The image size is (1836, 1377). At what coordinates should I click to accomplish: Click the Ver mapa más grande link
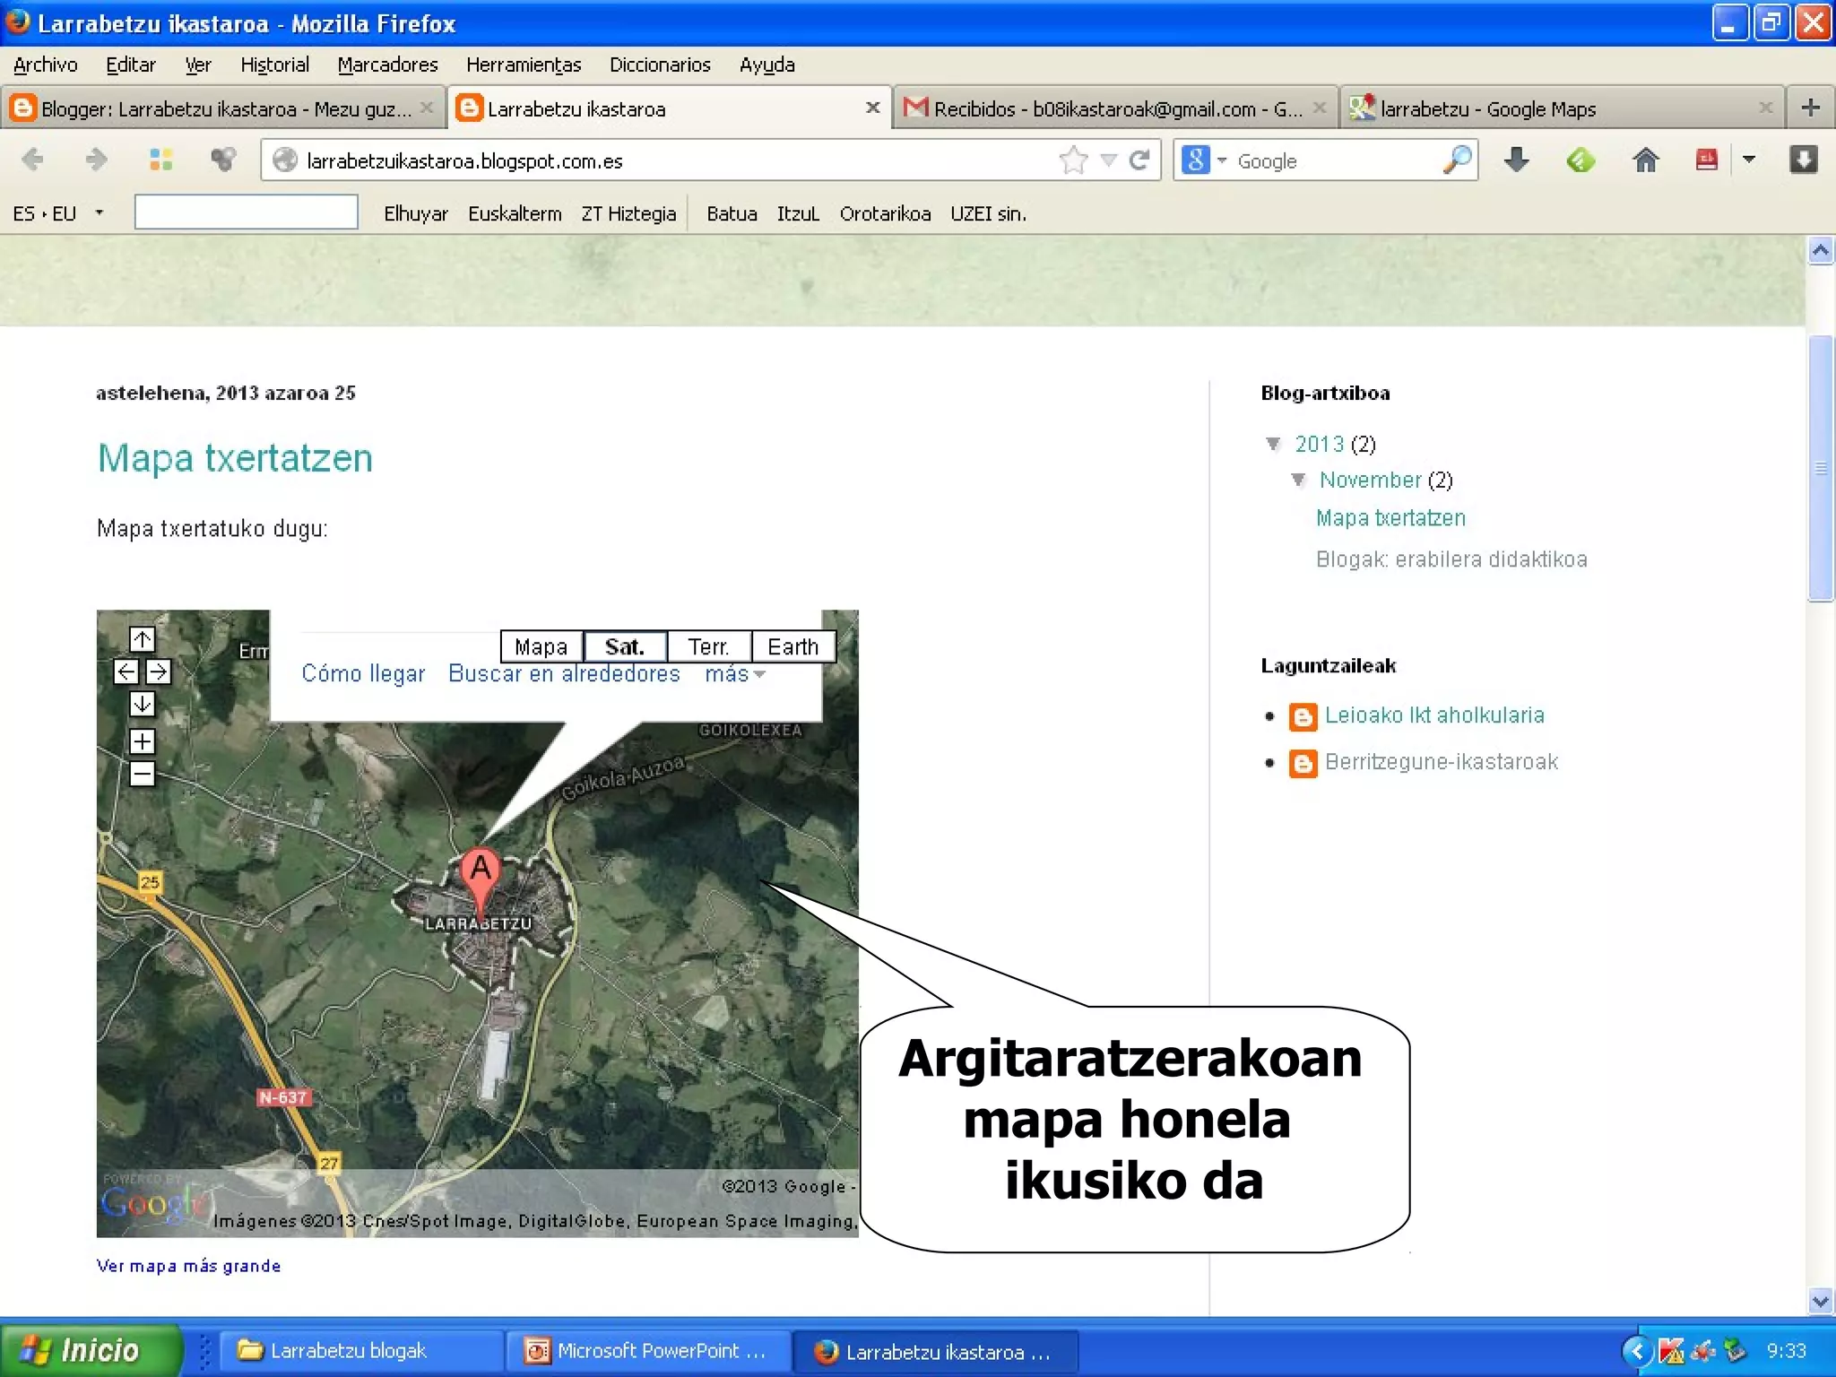[188, 1266]
